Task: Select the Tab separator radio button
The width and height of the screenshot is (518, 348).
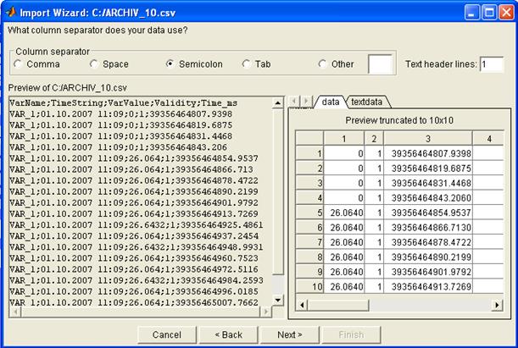Action: coord(247,64)
